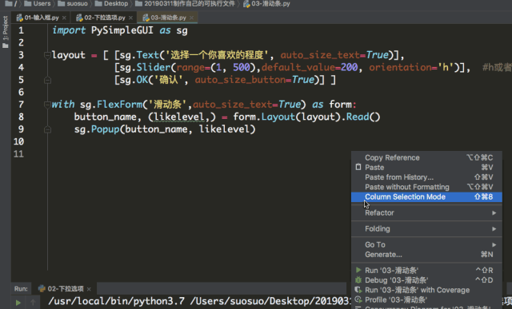Debug '03-滑动条' from context menu
This screenshot has width=512, height=309.
(x=426, y=280)
